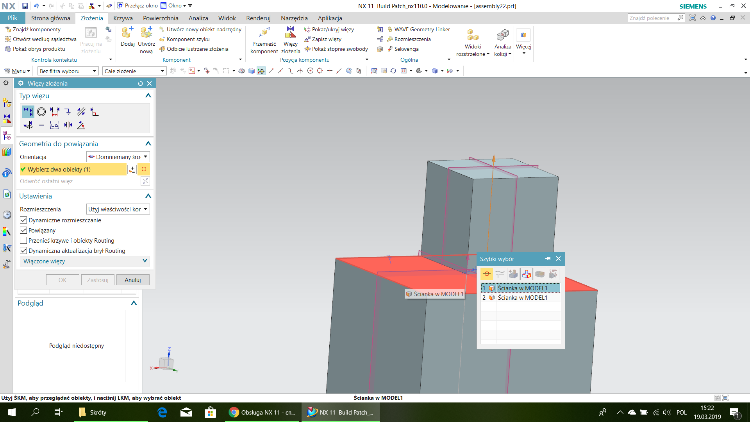Select the Touch Align constraint type icon

tap(28, 112)
